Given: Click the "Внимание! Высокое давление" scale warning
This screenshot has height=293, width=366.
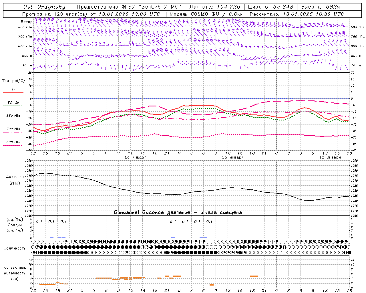Looking at the screenshot, I should [178, 213].
